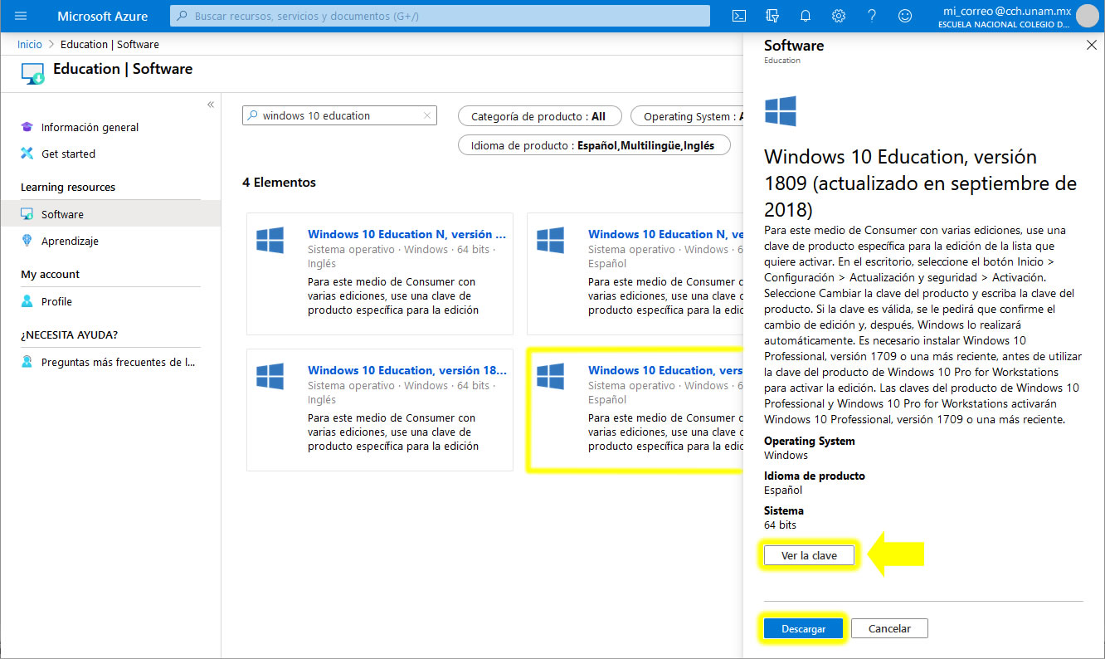Click the 4 Elementos results count

[x=279, y=183]
